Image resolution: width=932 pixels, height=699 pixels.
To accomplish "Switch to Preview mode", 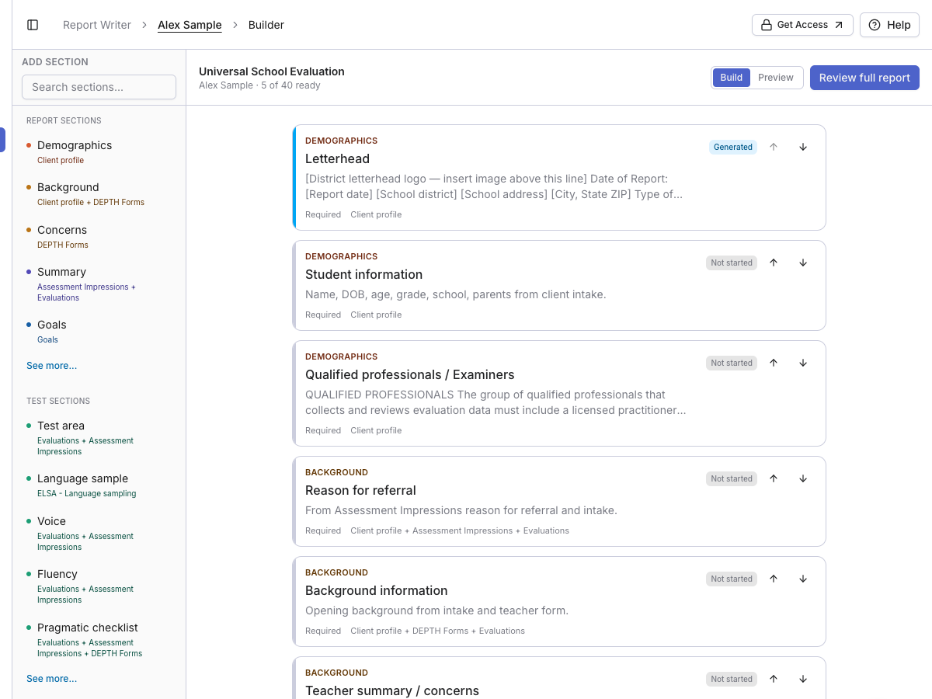I will [776, 78].
